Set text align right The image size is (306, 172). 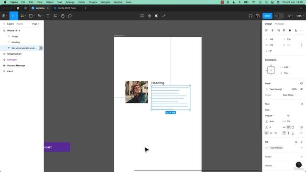click(x=275, y=133)
